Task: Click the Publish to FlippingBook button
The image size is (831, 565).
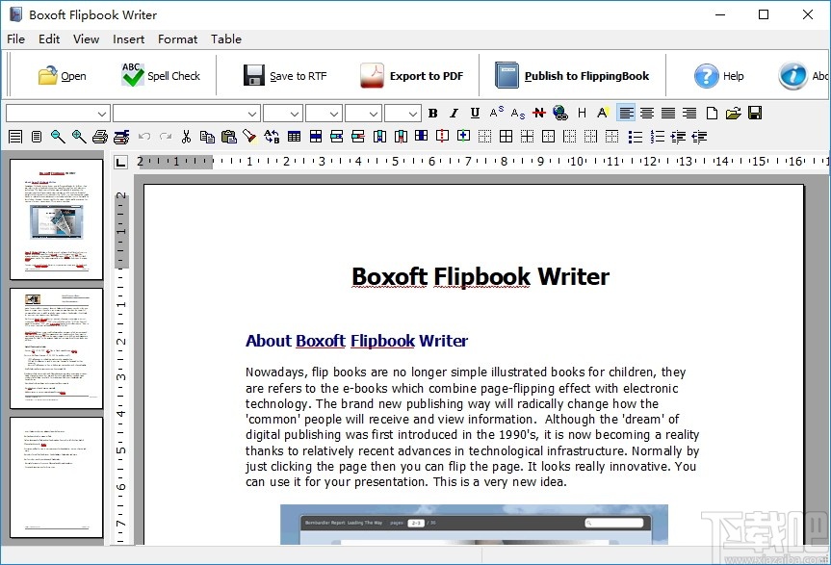Action: coord(572,74)
